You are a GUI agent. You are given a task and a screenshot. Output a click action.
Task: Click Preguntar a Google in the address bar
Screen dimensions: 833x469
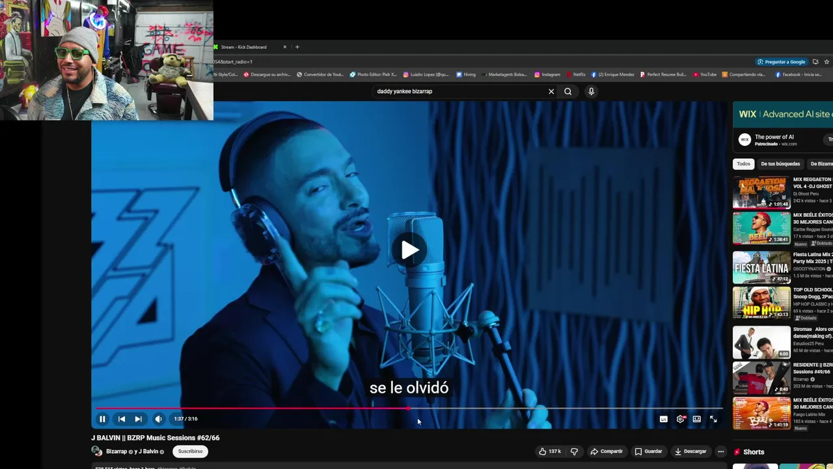(x=782, y=62)
